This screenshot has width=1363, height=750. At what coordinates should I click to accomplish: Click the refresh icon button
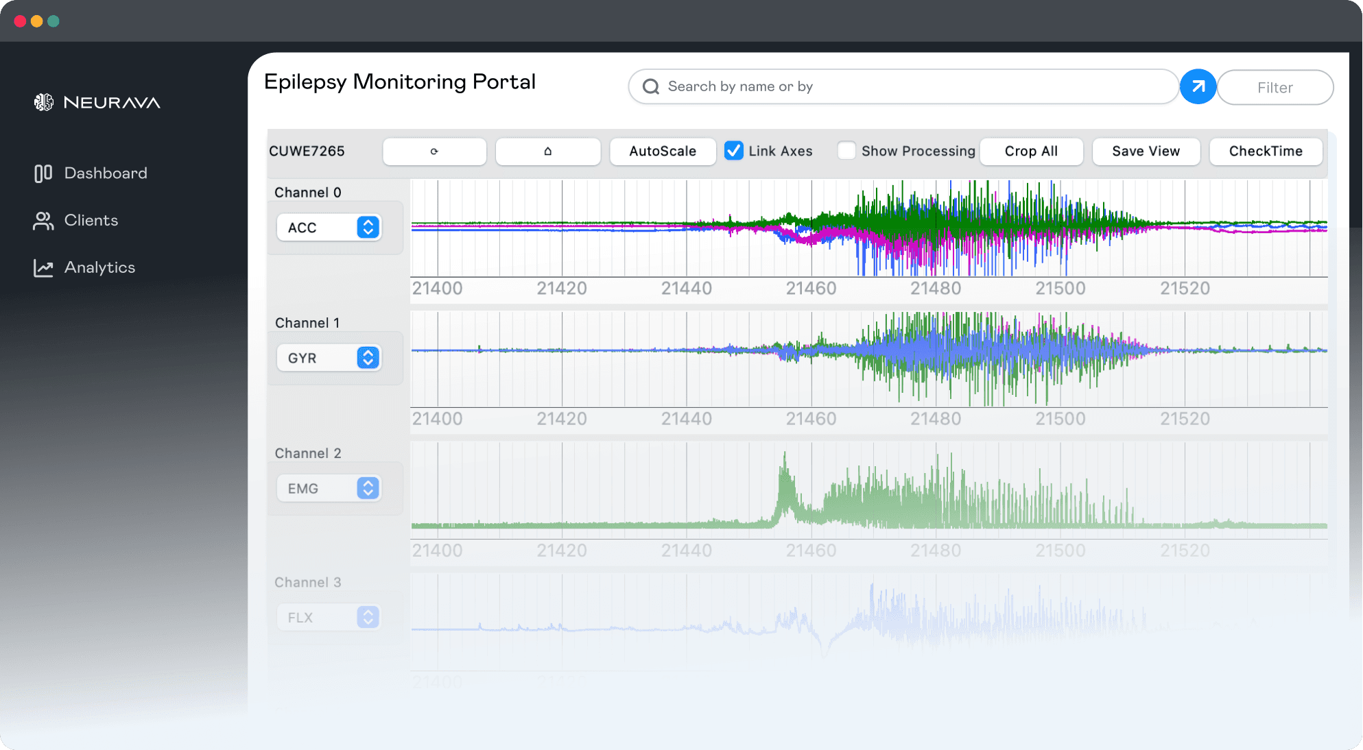[x=434, y=152]
